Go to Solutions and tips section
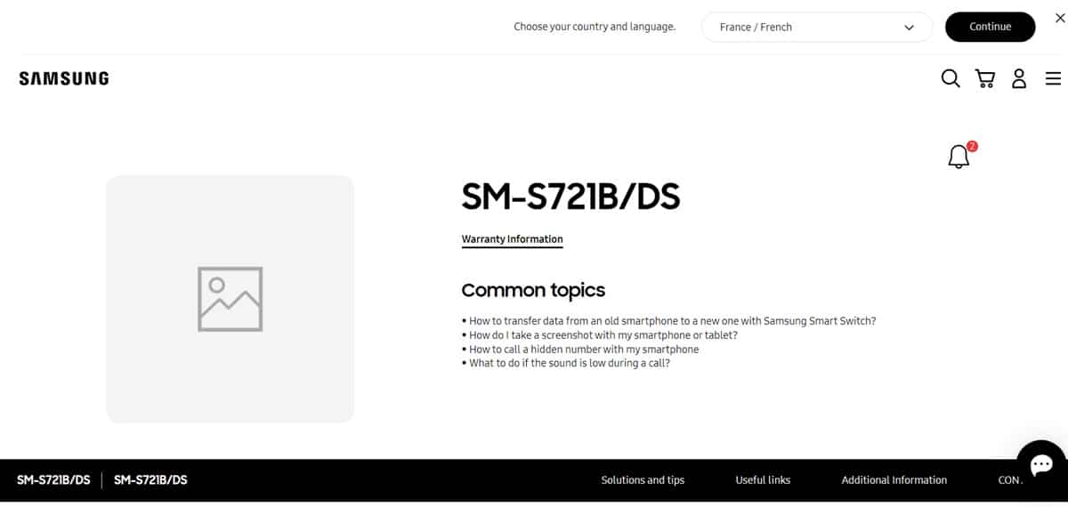 point(643,480)
